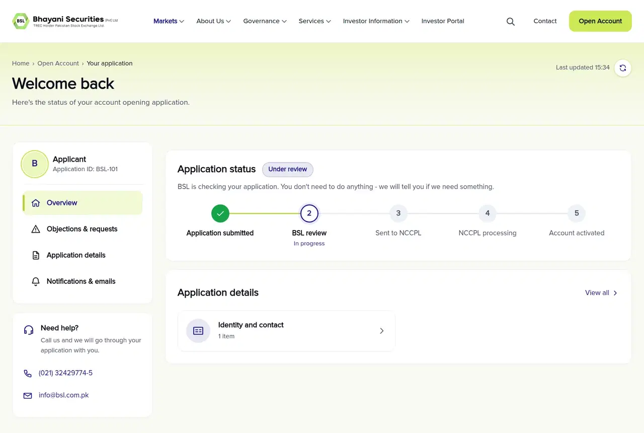Expand the Markets dropdown menu
This screenshot has width=644, height=433.
click(169, 21)
